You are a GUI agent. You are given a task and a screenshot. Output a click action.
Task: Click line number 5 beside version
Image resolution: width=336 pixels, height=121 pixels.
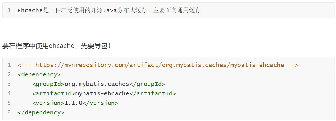coord(9,103)
